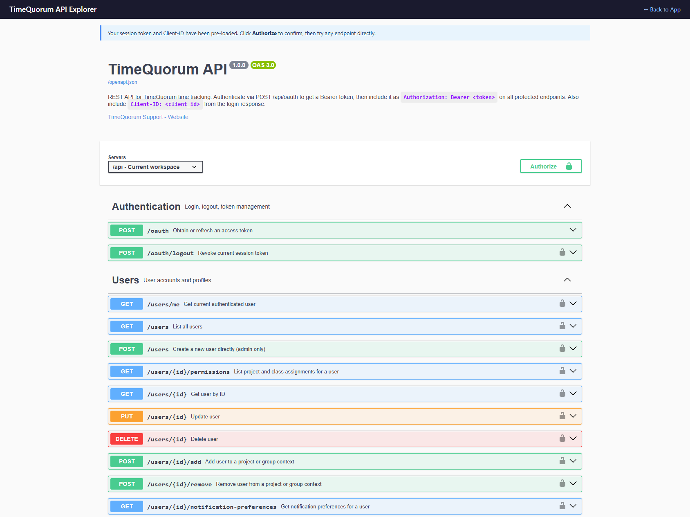Click 'Get user by ID' description
690x517 pixels.
tap(208, 394)
